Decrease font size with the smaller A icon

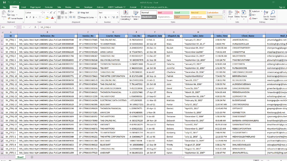(54, 13)
